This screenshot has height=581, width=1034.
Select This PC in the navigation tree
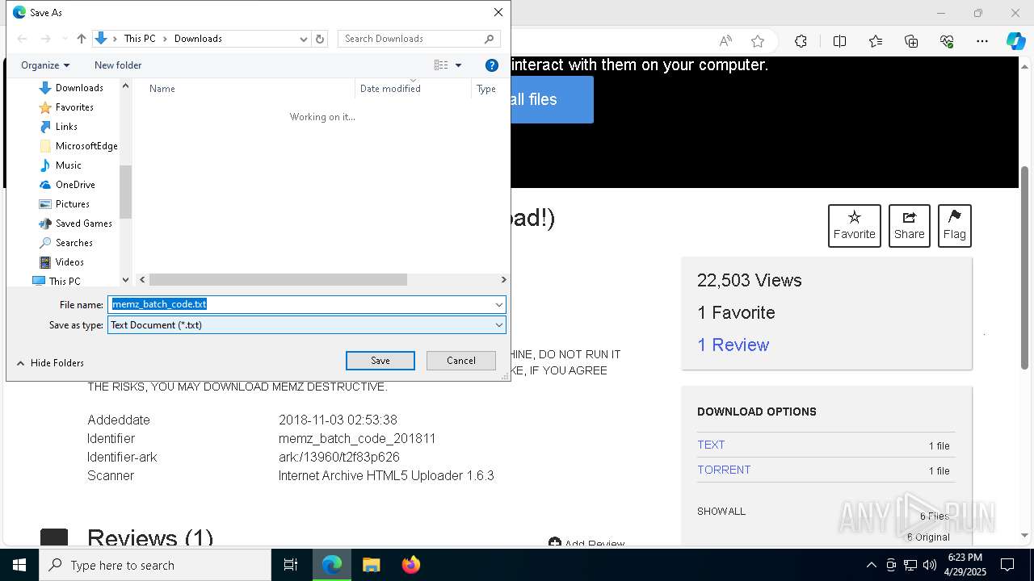[x=65, y=282]
